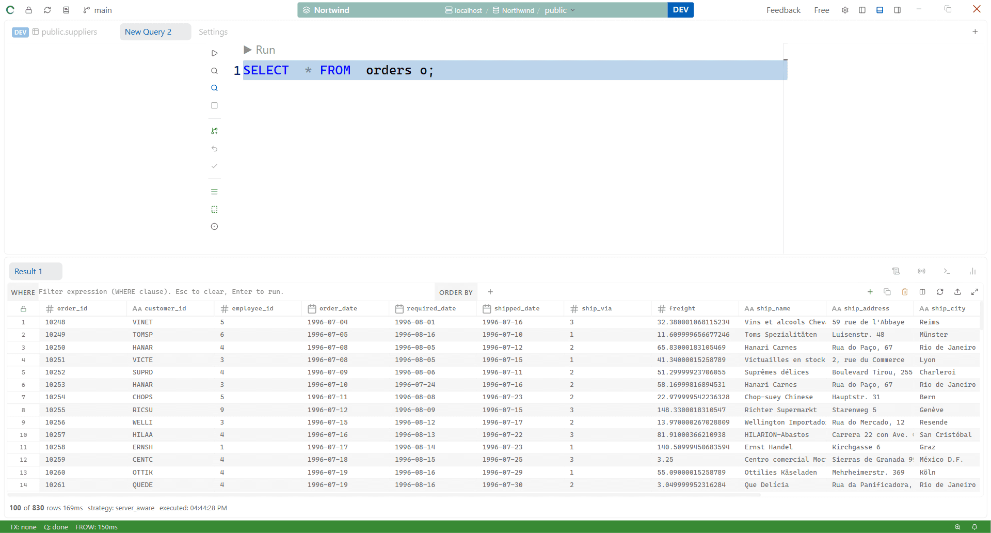This screenshot has width=991, height=533.
Task: Click the run query play icon in editor sidebar
Action: click(214, 53)
